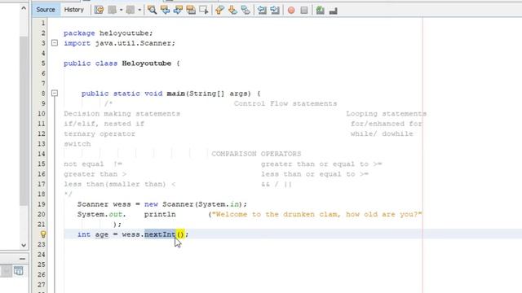Click the Last Edit toolbar icon

point(99,11)
